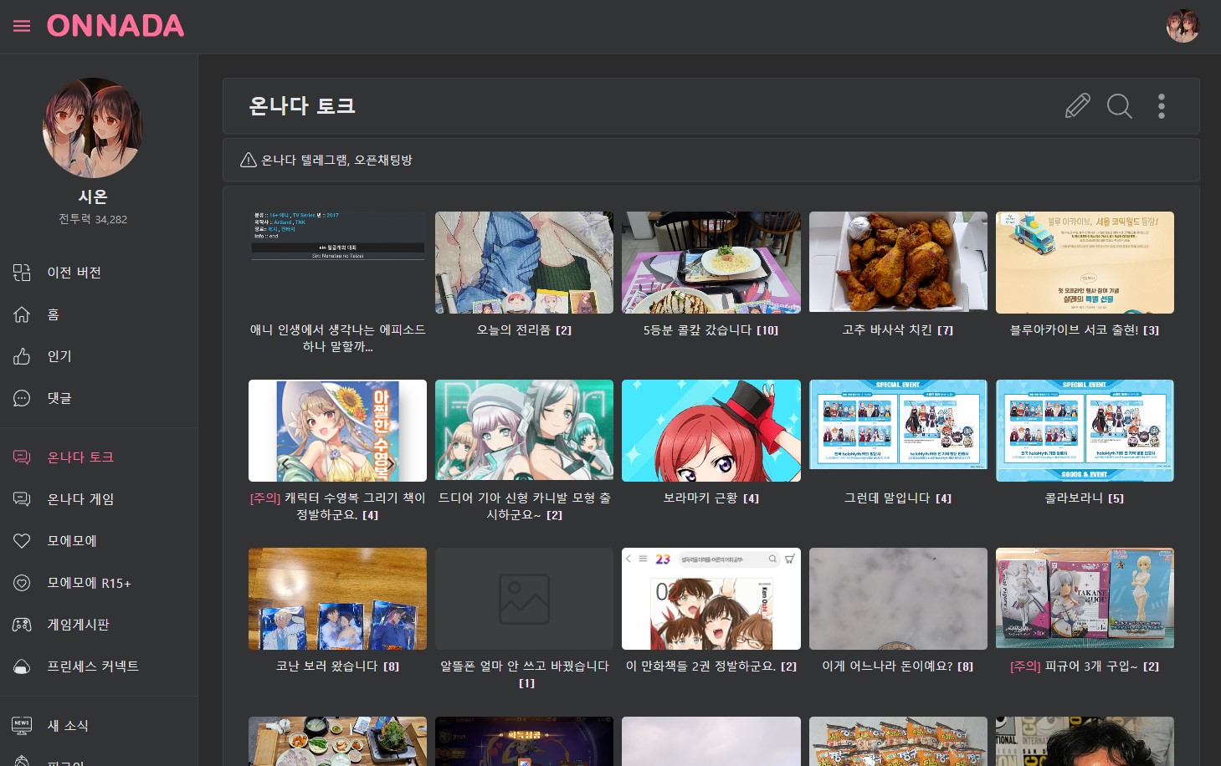Viewport: 1221px width, 766px height.
Task: Click the heart icon for 모에모에
Action: click(22, 541)
